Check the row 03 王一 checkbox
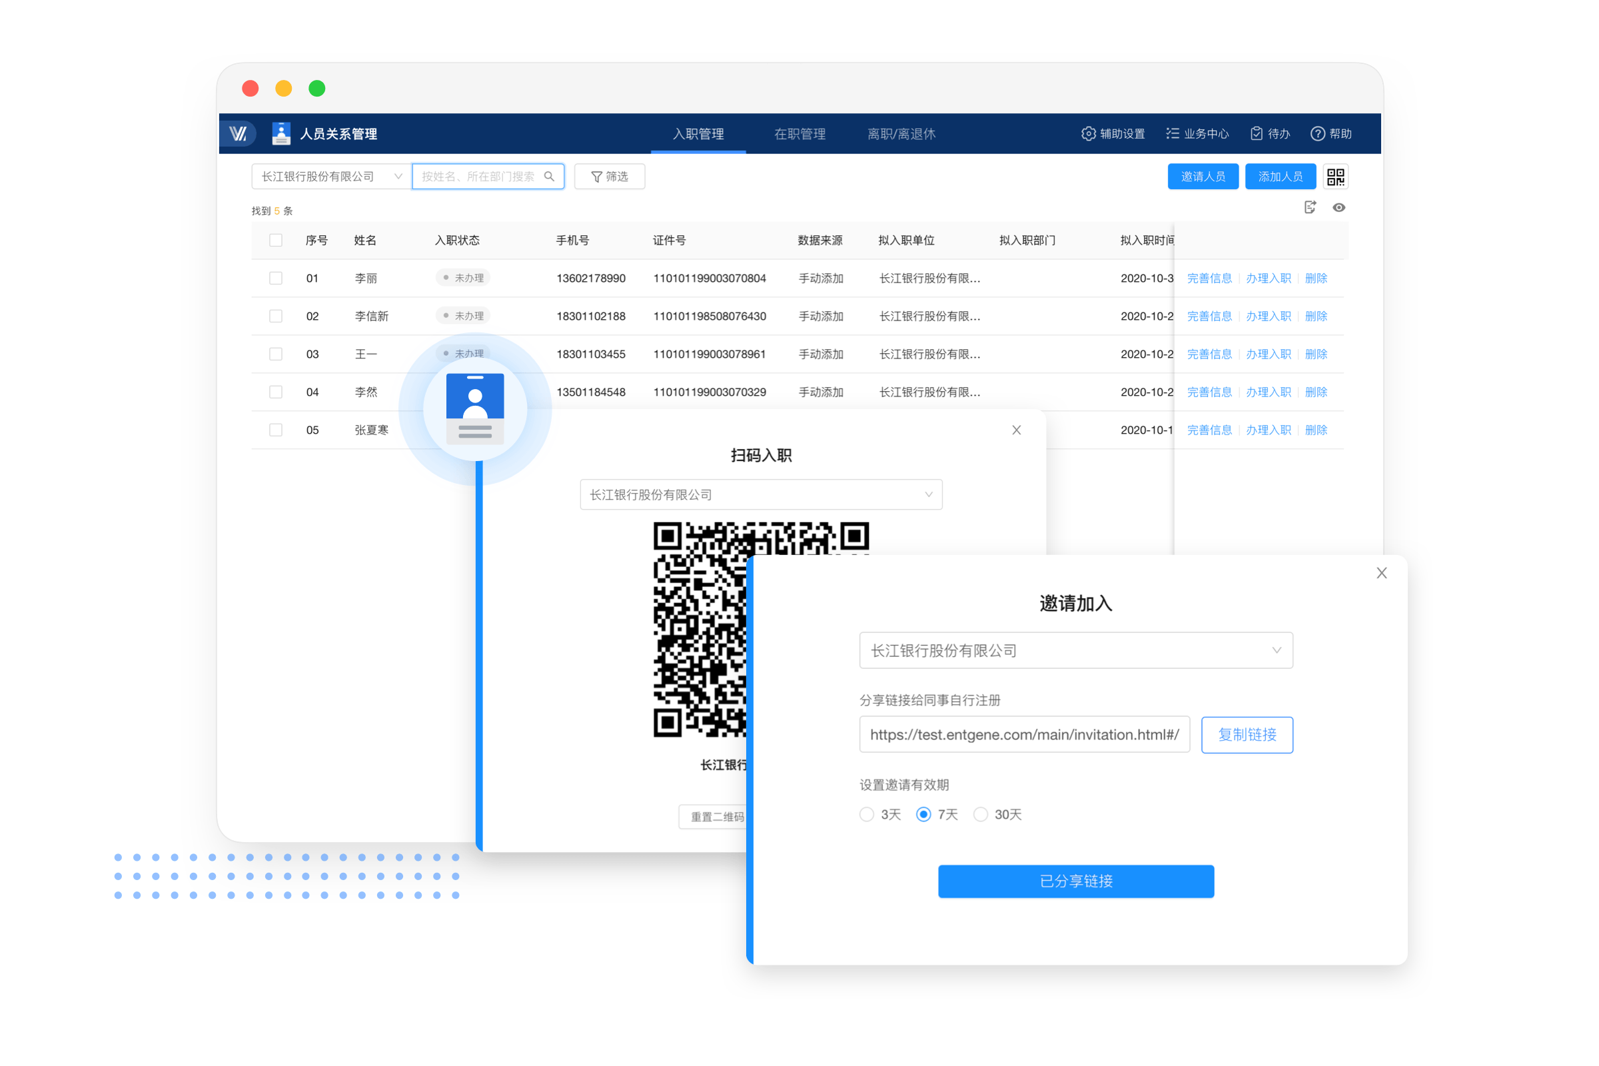The image size is (1599, 1066). click(x=275, y=355)
